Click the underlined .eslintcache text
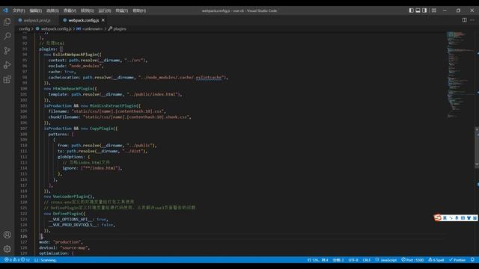 click(208, 78)
